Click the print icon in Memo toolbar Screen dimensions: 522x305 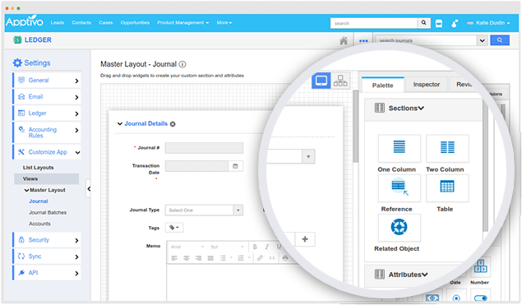pos(285,257)
